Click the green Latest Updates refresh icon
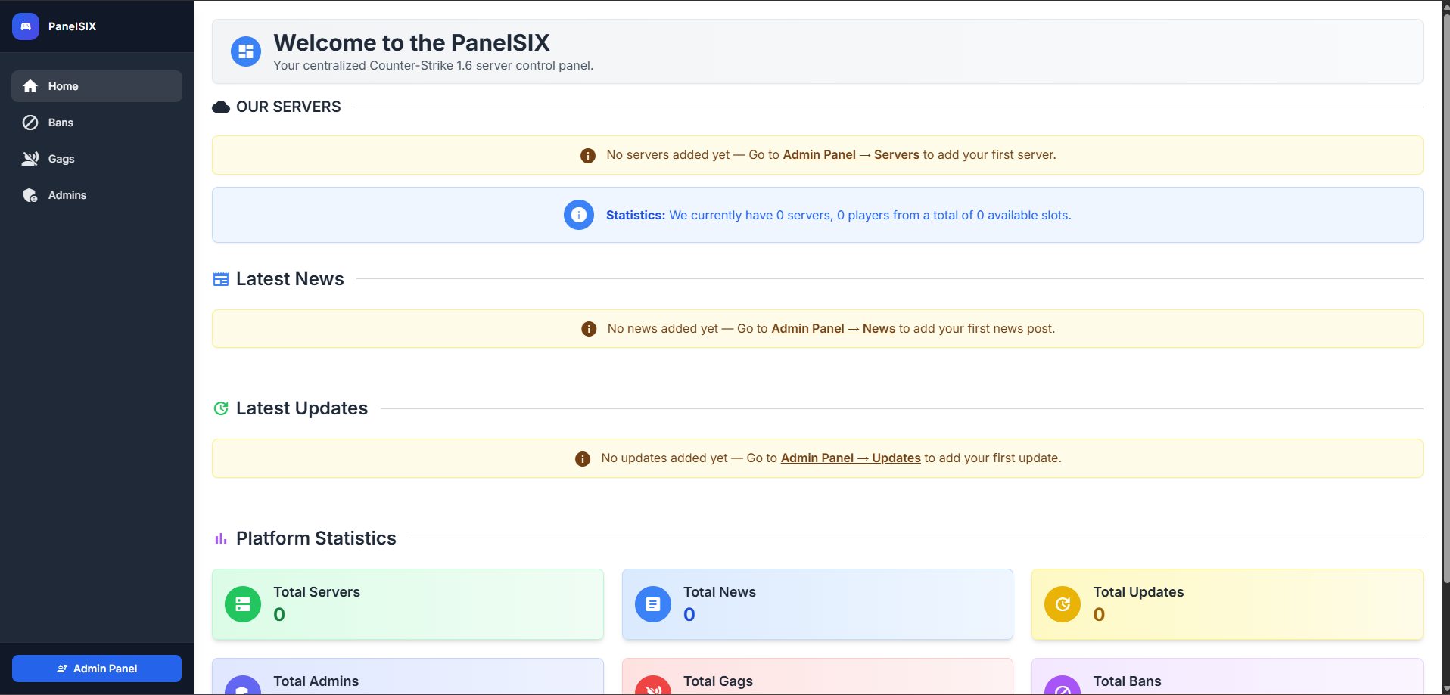This screenshot has height=695, width=1450. pos(221,408)
